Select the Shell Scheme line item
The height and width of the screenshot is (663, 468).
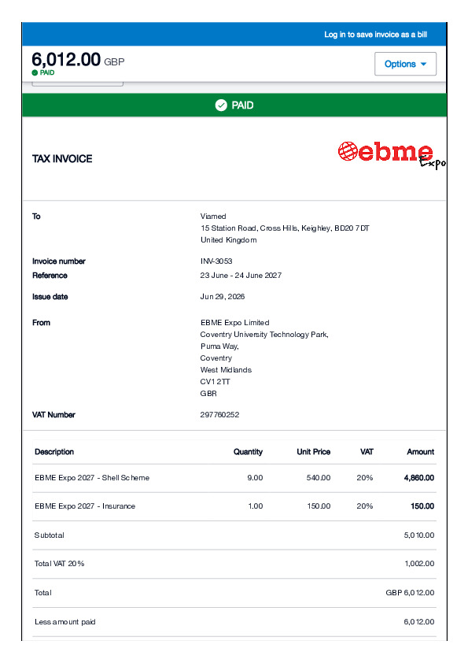234,478
